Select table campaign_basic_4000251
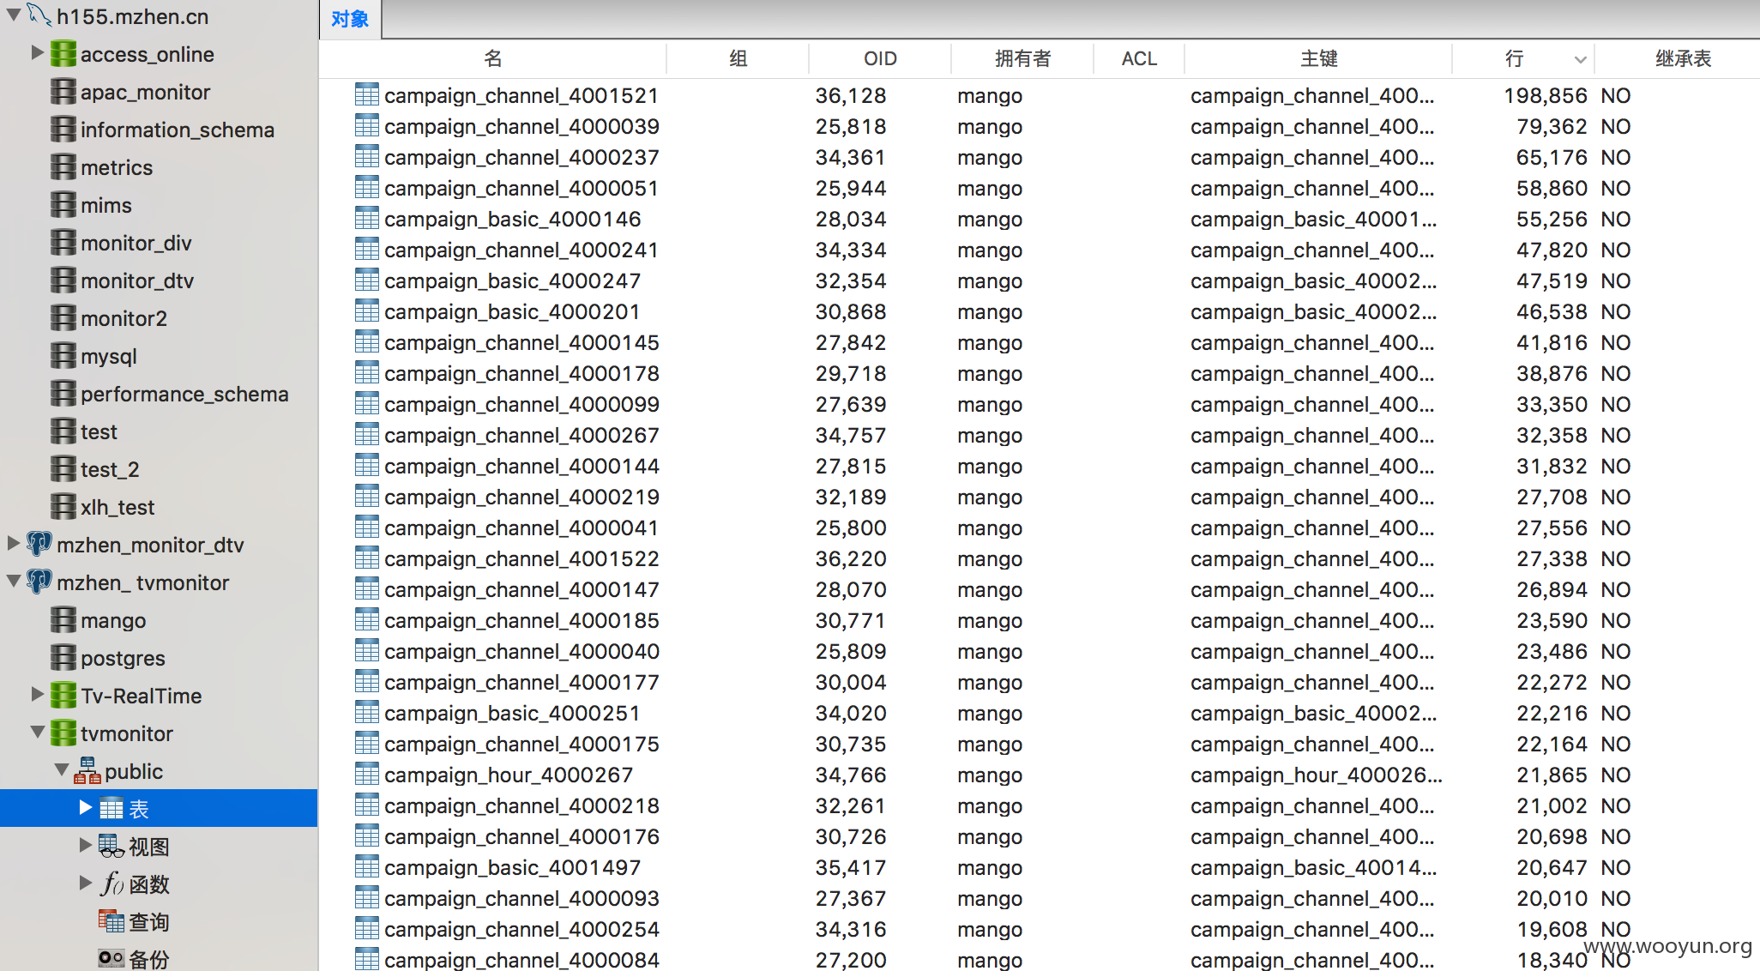 coord(513,713)
